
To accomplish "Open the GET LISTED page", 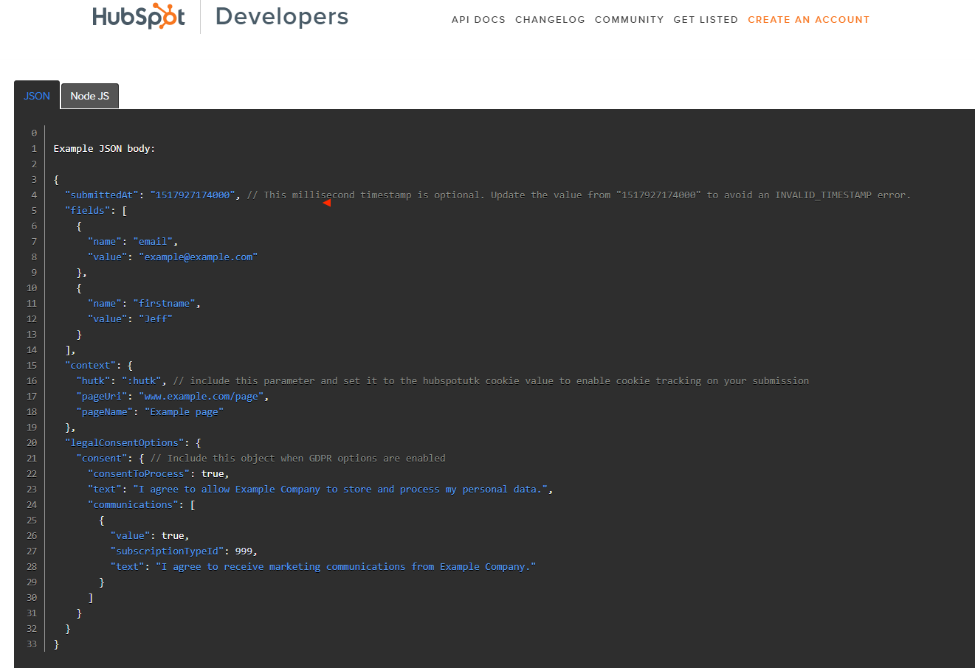I will (706, 20).
